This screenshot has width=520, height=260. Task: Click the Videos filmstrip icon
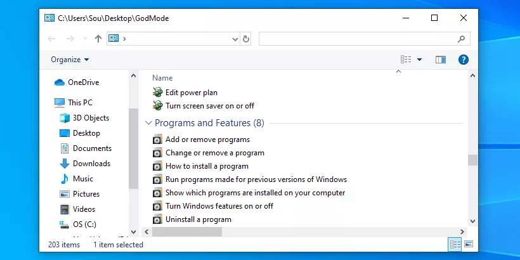point(64,209)
